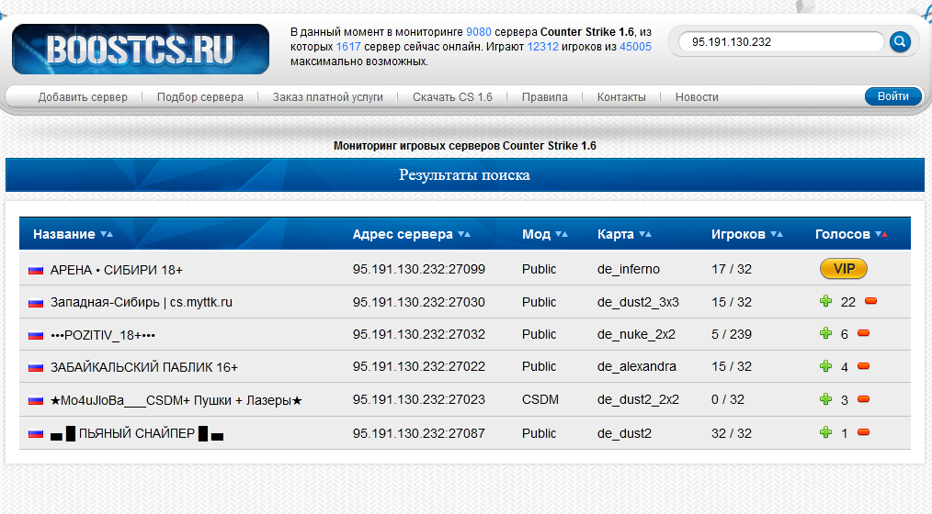Downvote Западная-Сибирь server with red minus

[870, 301]
